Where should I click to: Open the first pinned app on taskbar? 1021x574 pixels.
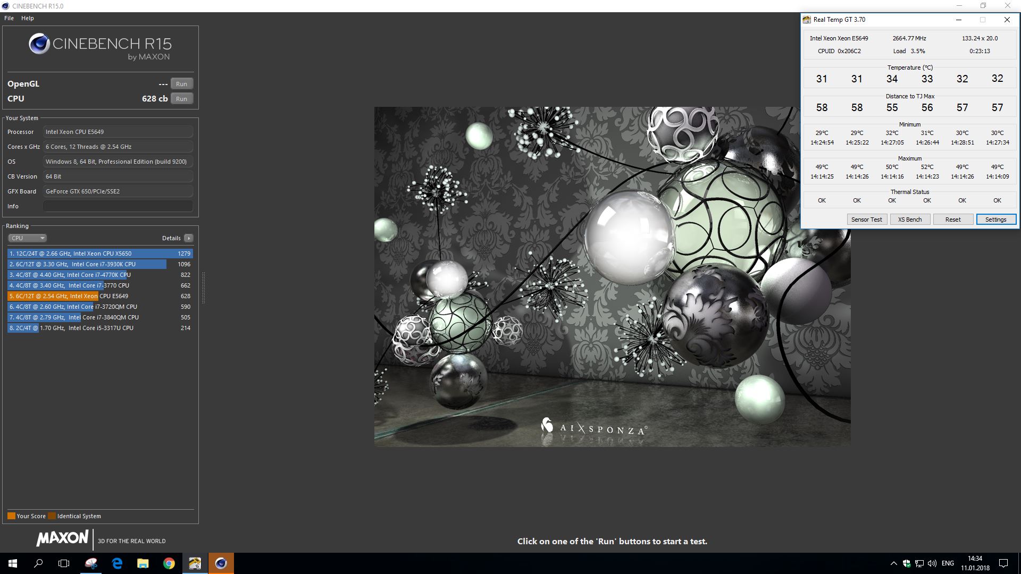pyautogui.click(x=91, y=563)
